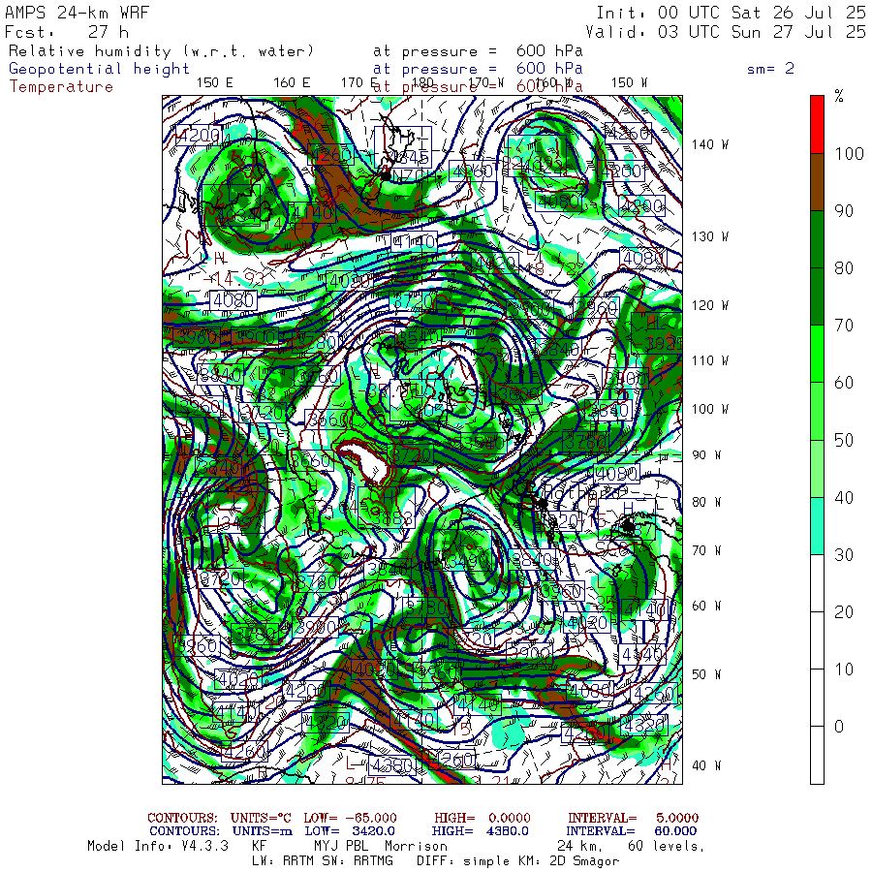Click the '3490' height contour label
The width and height of the screenshot is (872, 872).
click(471, 561)
